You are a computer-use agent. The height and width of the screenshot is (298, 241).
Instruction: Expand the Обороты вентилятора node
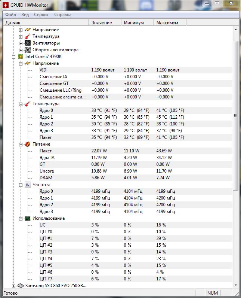pyautogui.click(x=21, y=50)
